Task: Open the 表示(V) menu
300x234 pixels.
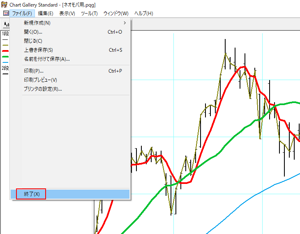Action: coord(67,14)
